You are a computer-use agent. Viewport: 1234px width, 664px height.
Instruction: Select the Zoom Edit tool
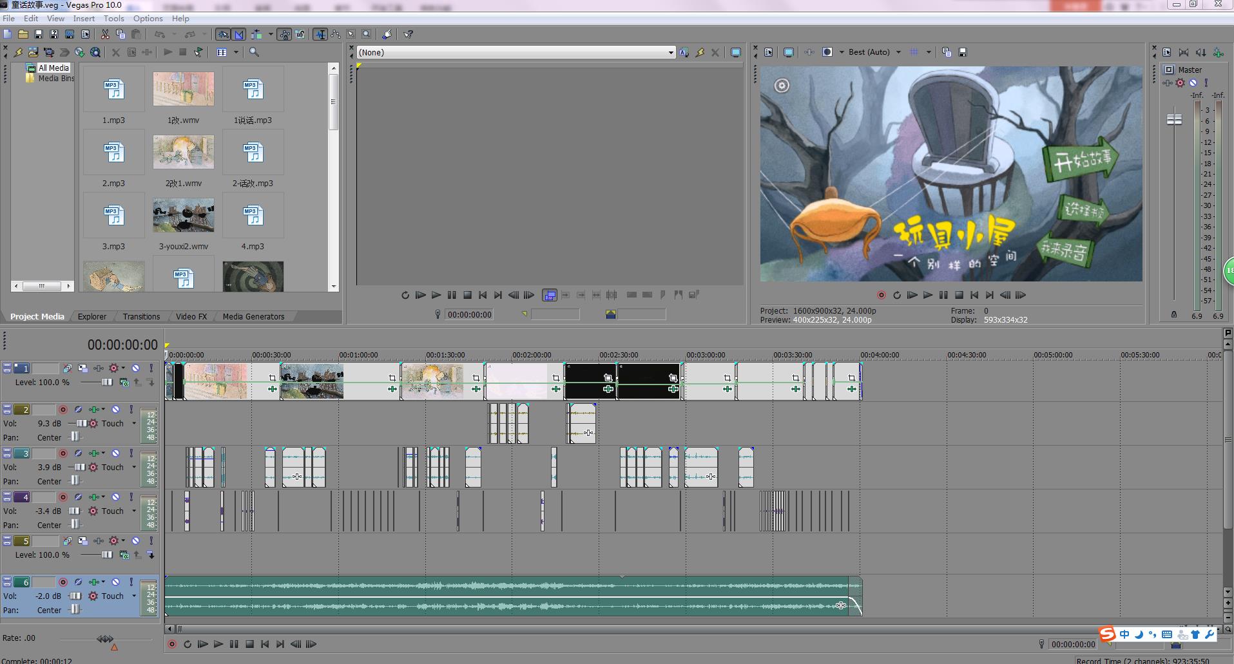(x=367, y=34)
